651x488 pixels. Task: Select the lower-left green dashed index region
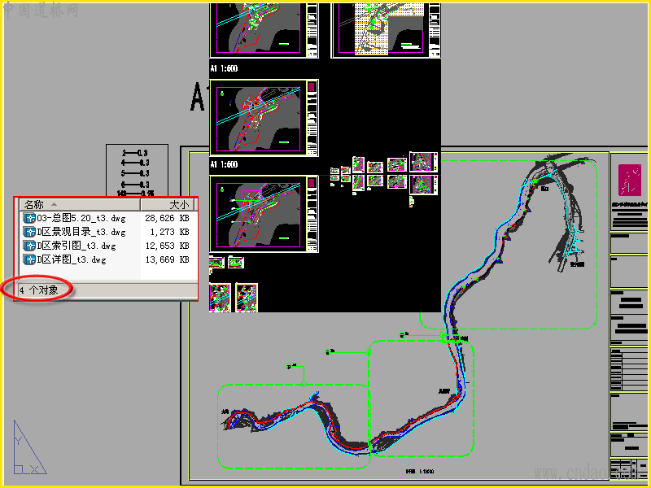pos(294,426)
